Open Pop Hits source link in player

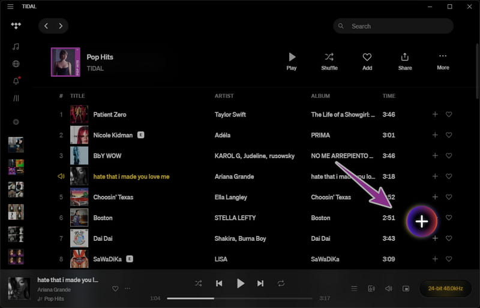pos(54,299)
